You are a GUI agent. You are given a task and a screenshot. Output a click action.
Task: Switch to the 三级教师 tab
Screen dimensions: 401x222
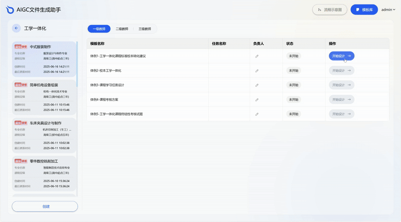pos(145,29)
